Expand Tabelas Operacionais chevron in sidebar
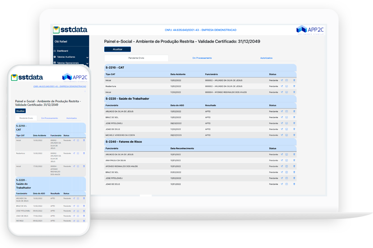373x248 pixels. [87, 63]
